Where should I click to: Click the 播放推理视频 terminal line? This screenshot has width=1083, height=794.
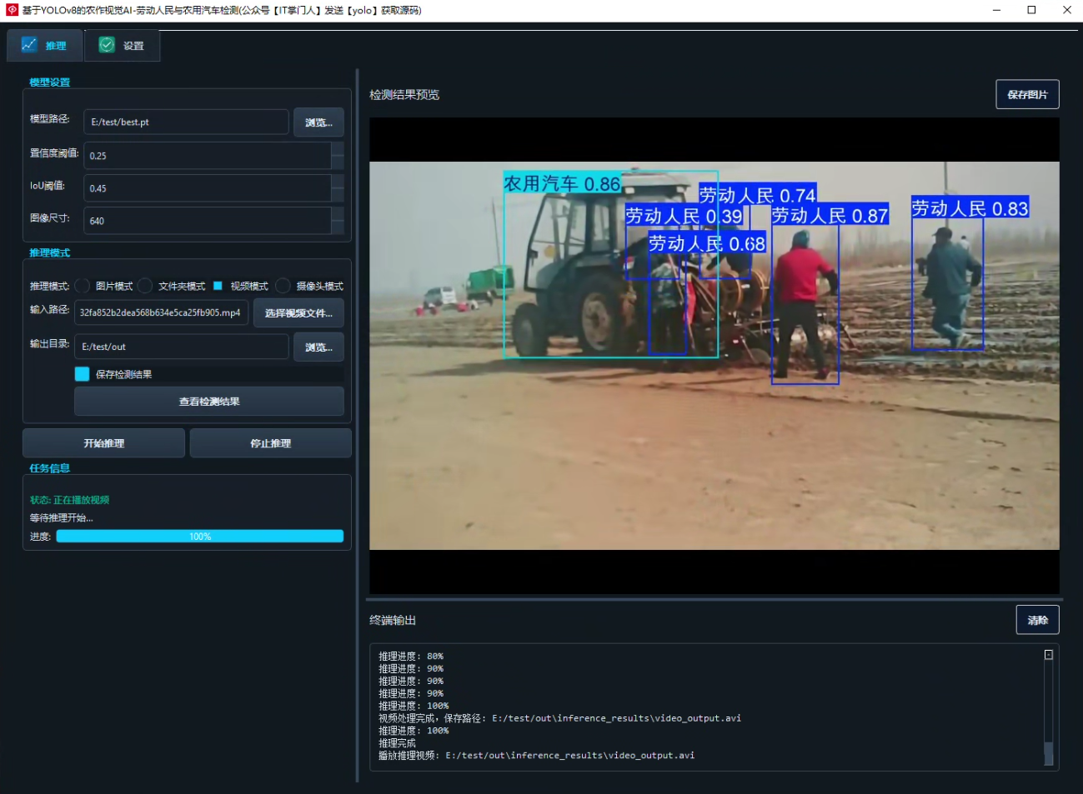click(x=536, y=756)
